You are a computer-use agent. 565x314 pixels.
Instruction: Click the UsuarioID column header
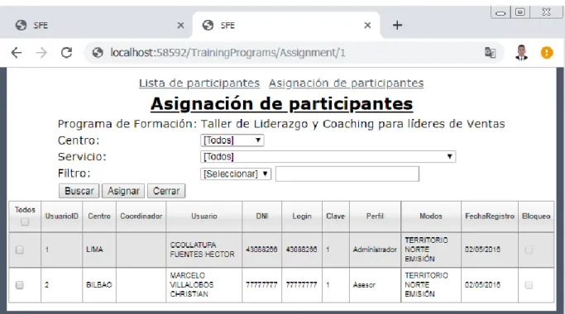(x=61, y=216)
